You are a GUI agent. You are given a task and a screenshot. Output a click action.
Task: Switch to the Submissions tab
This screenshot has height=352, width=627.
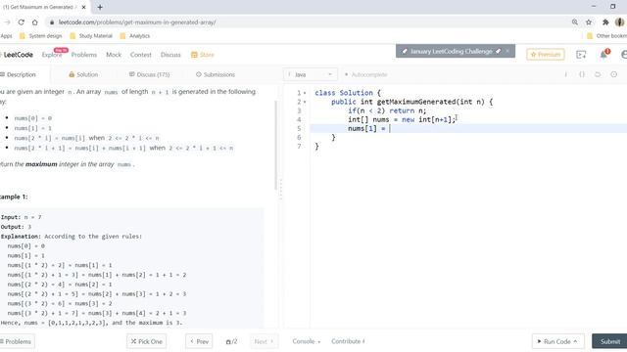[x=216, y=74]
